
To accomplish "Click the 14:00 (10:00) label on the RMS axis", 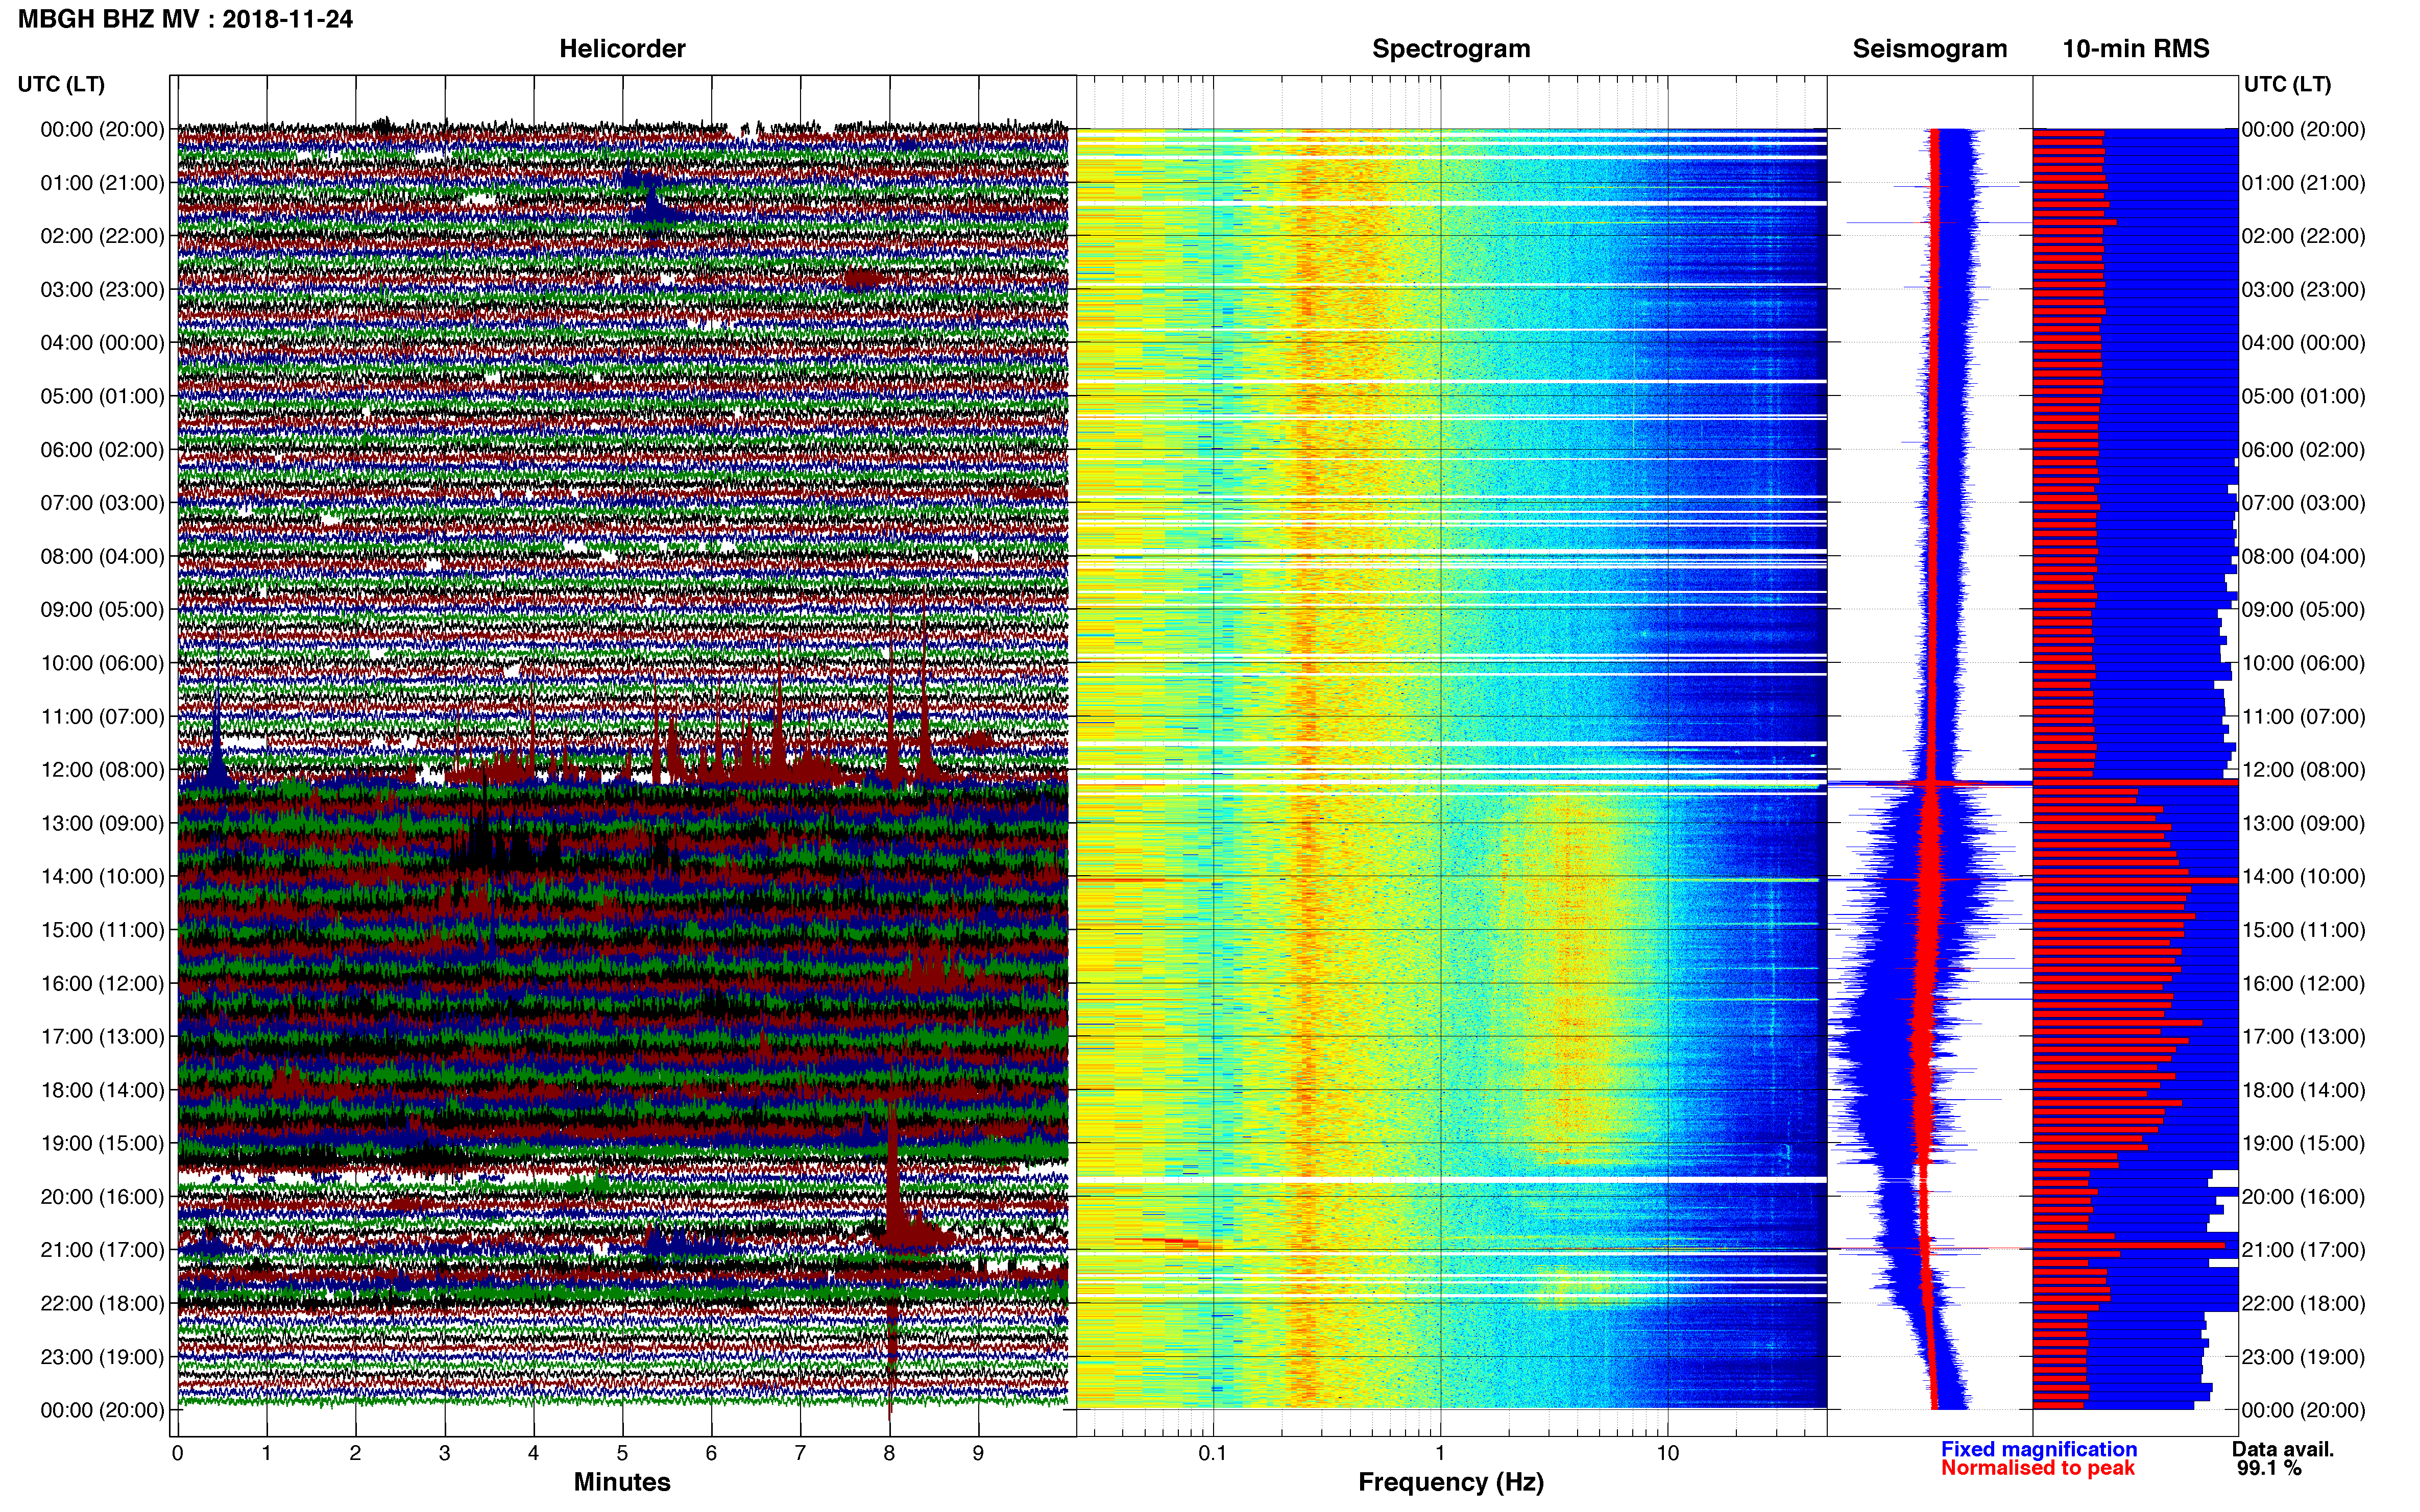I will tap(2304, 876).
